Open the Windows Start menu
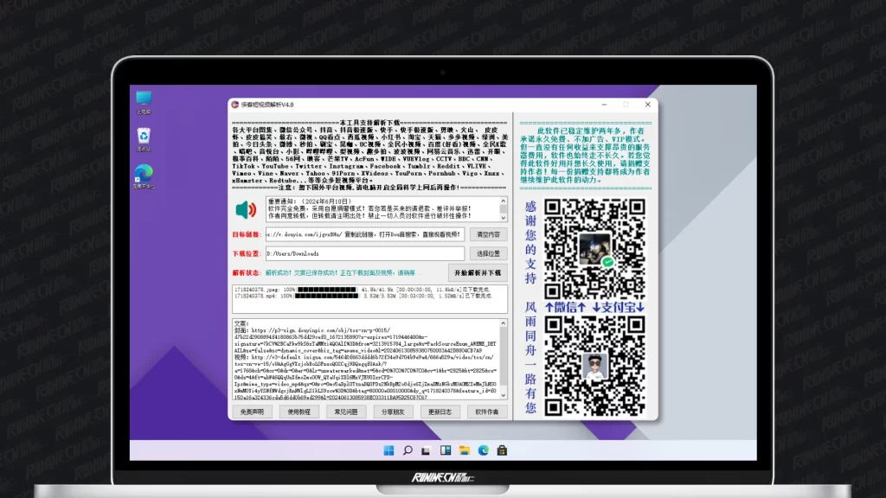Image resolution: width=886 pixels, height=498 pixels. click(388, 450)
